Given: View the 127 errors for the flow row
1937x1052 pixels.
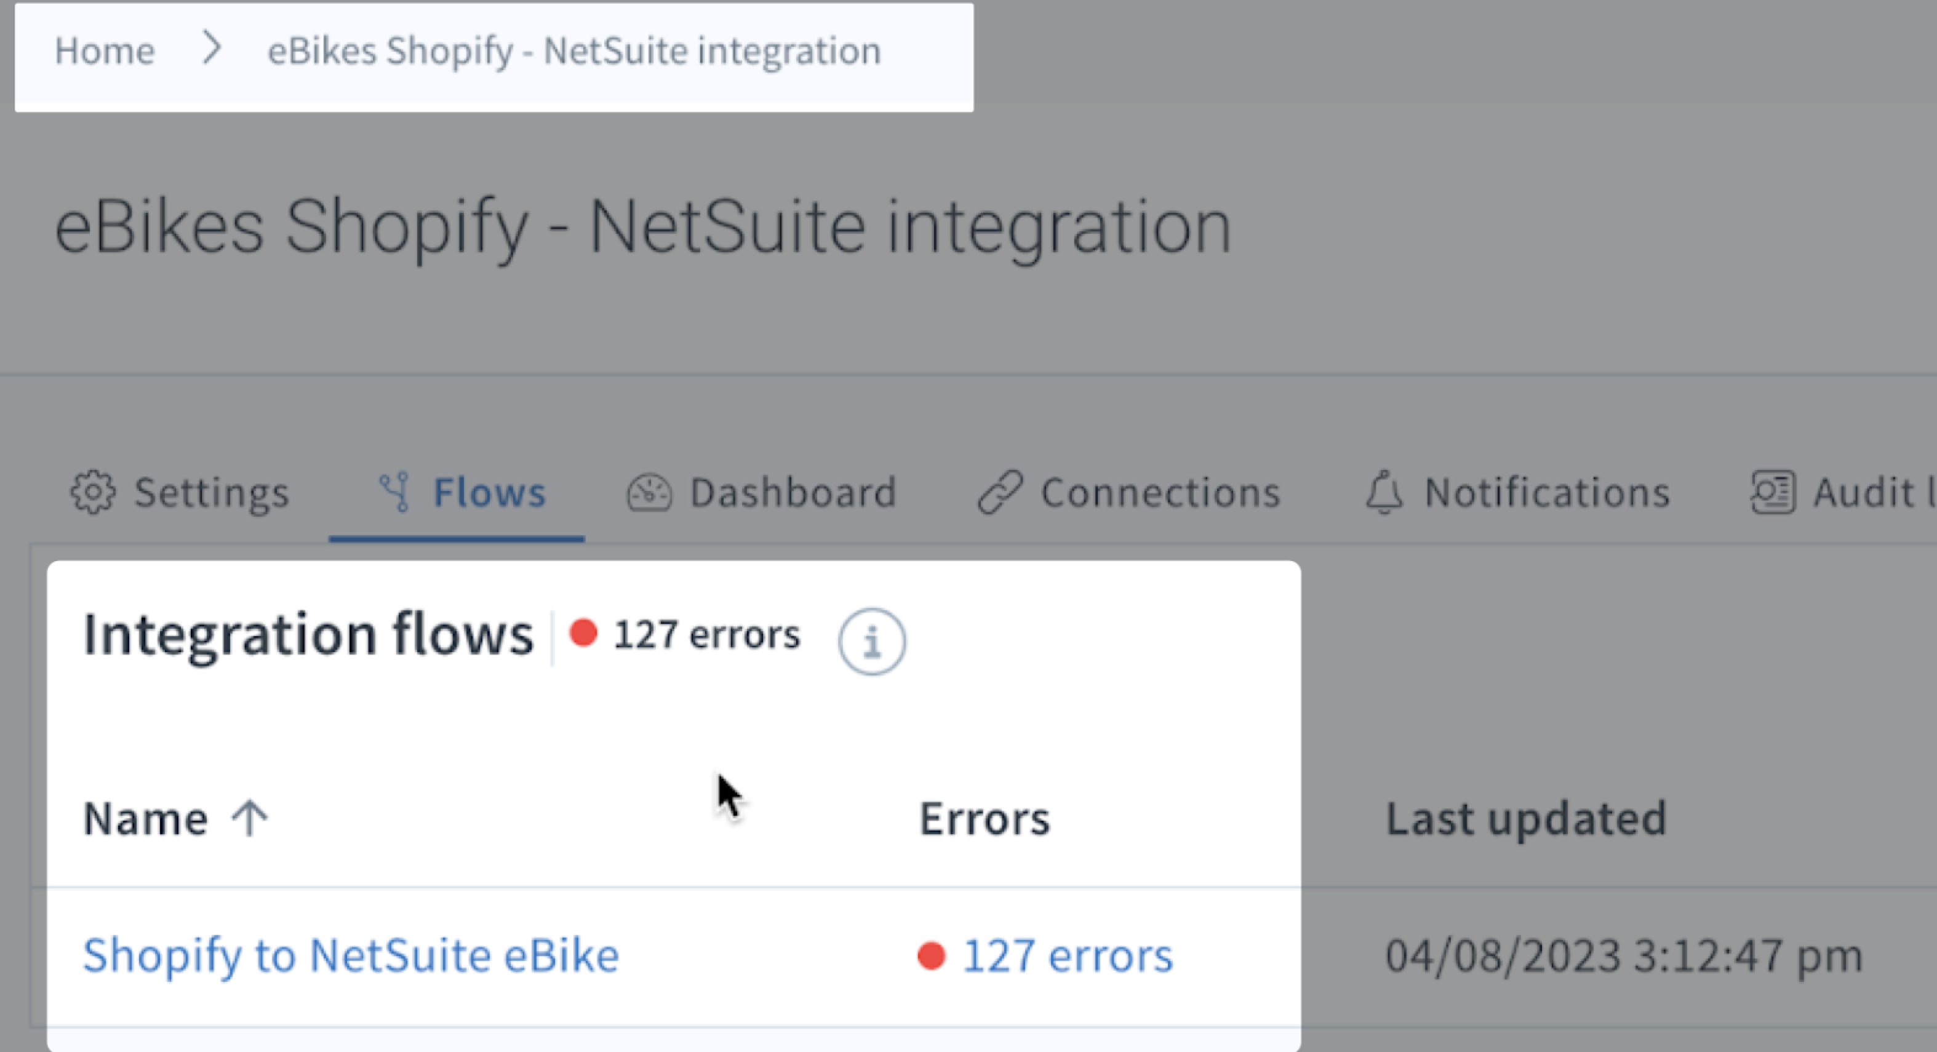Looking at the screenshot, I should [1068, 955].
